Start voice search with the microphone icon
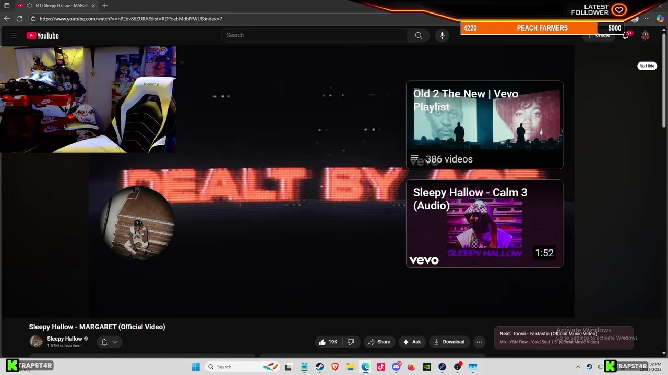The image size is (668, 375). click(442, 35)
